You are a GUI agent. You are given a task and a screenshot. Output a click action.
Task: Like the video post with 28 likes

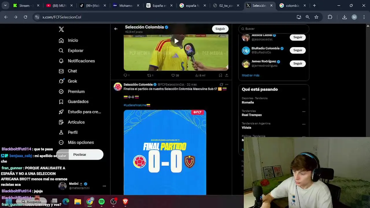[173, 75]
